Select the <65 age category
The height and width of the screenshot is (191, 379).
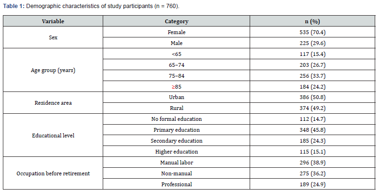(x=176, y=54)
